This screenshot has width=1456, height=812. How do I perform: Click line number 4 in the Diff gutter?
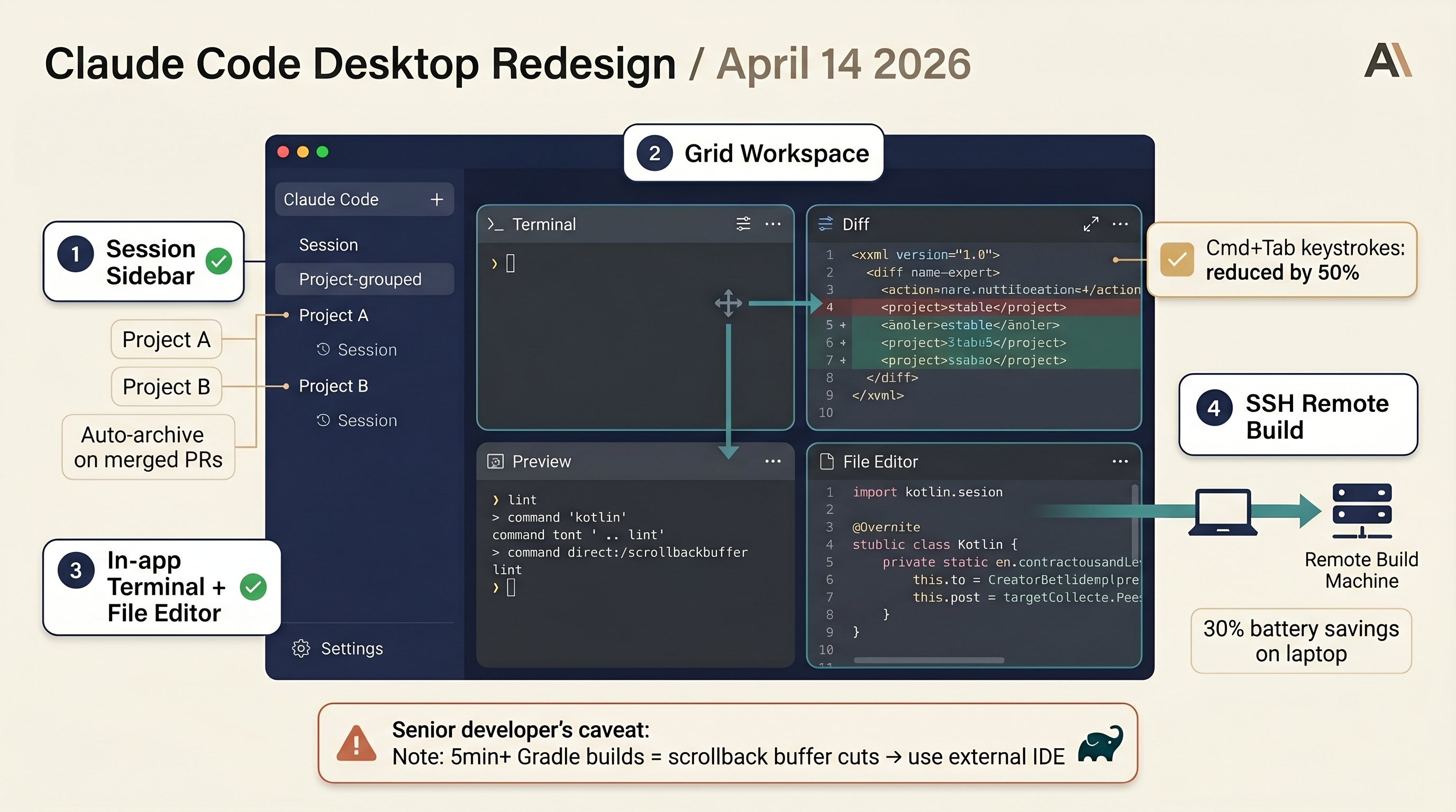829,307
